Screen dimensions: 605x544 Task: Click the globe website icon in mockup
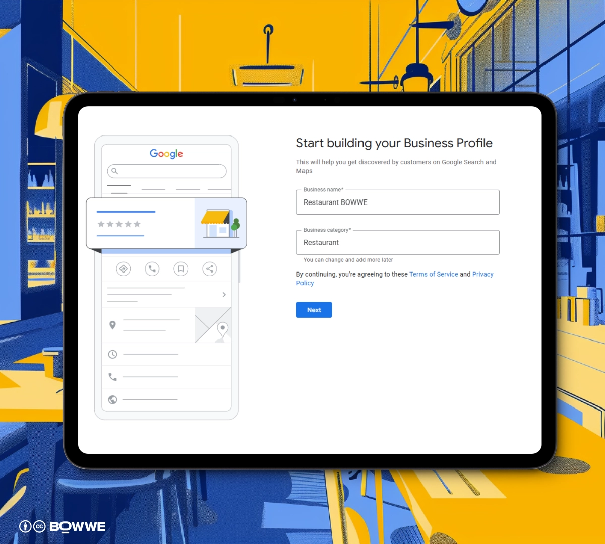113,399
